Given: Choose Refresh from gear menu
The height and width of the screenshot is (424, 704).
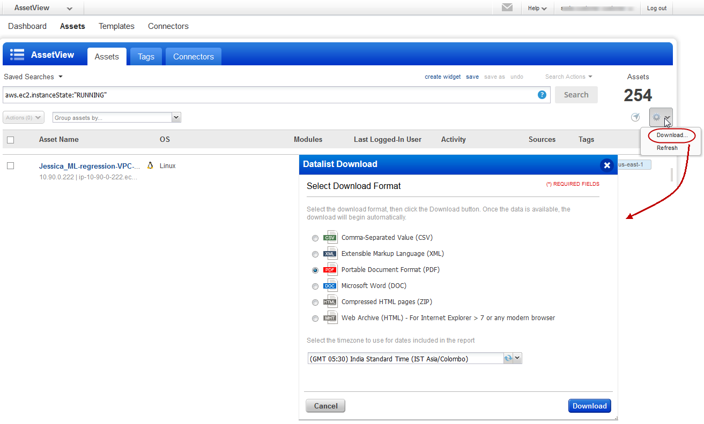Looking at the screenshot, I should 667,148.
